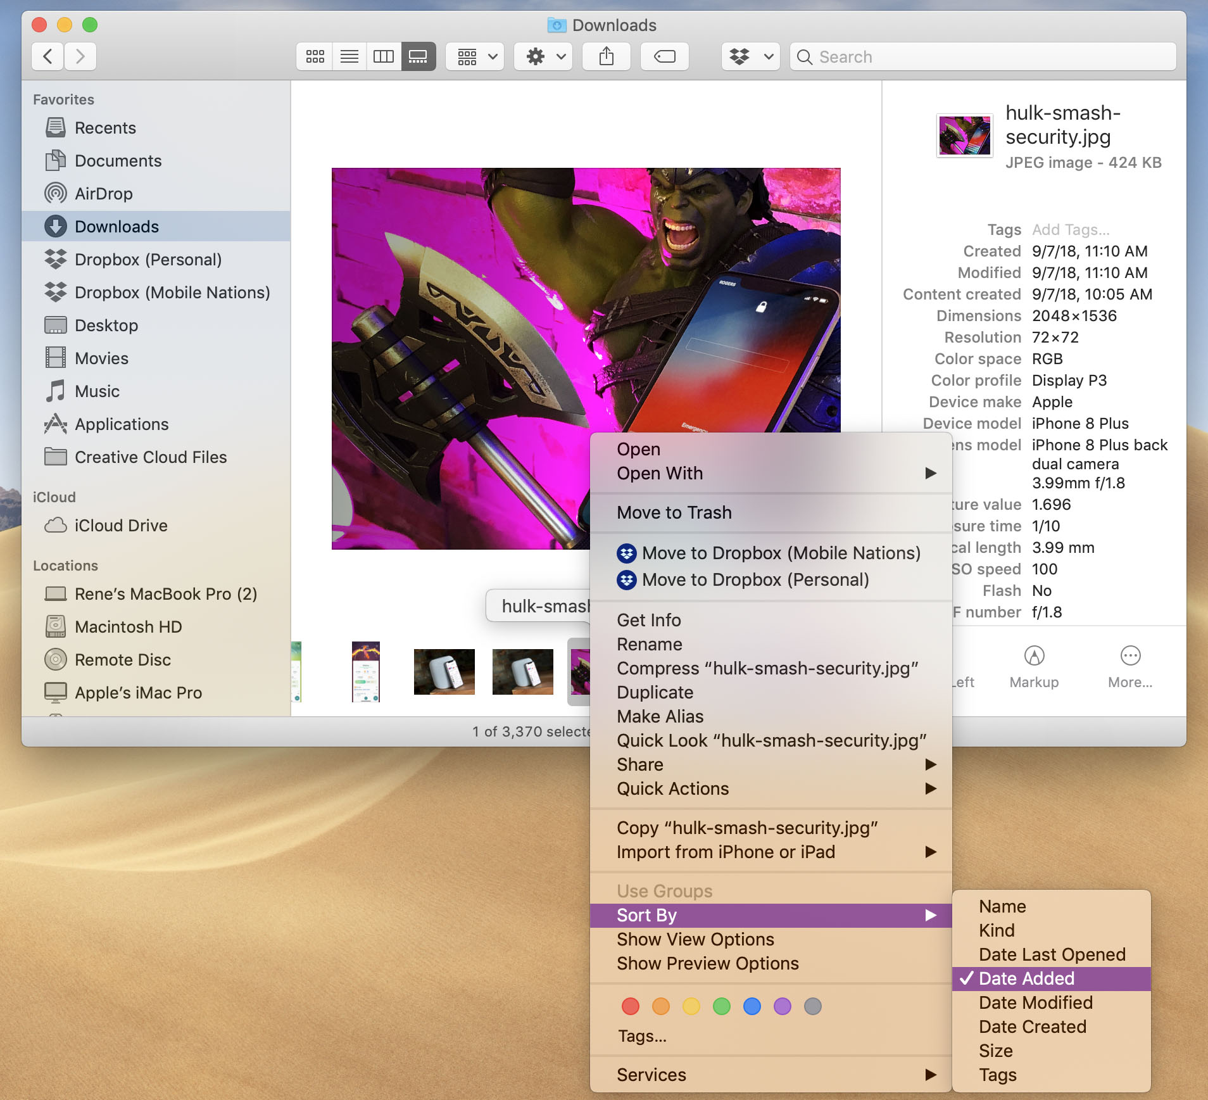This screenshot has width=1208, height=1100.
Task: Choose Open from the context menu
Action: click(771, 449)
